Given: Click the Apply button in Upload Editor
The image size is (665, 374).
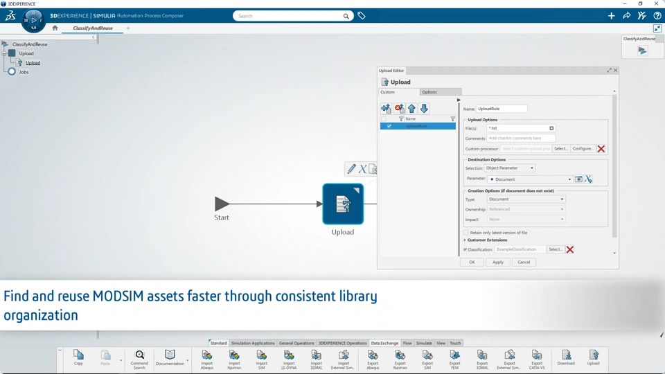Looking at the screenshot, I should pos(498,262).
